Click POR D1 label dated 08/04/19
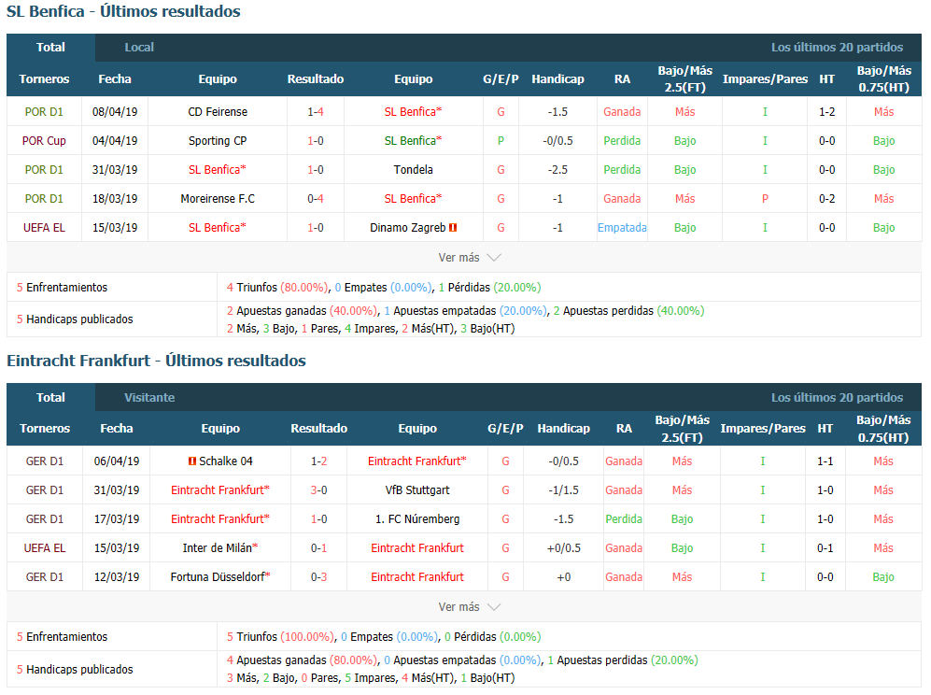931x695 pixels. coord(44,112)
